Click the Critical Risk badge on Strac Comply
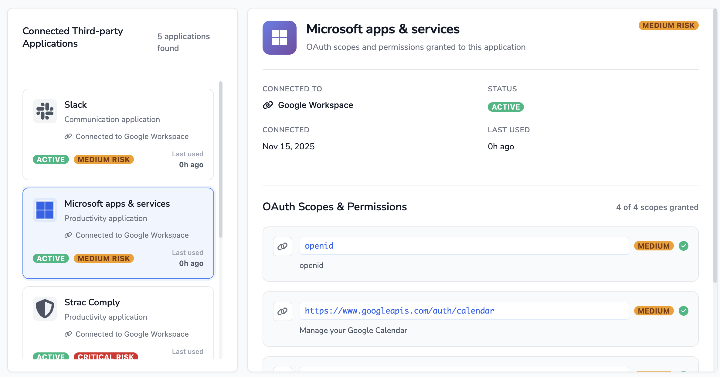 (x=106, y=356)
